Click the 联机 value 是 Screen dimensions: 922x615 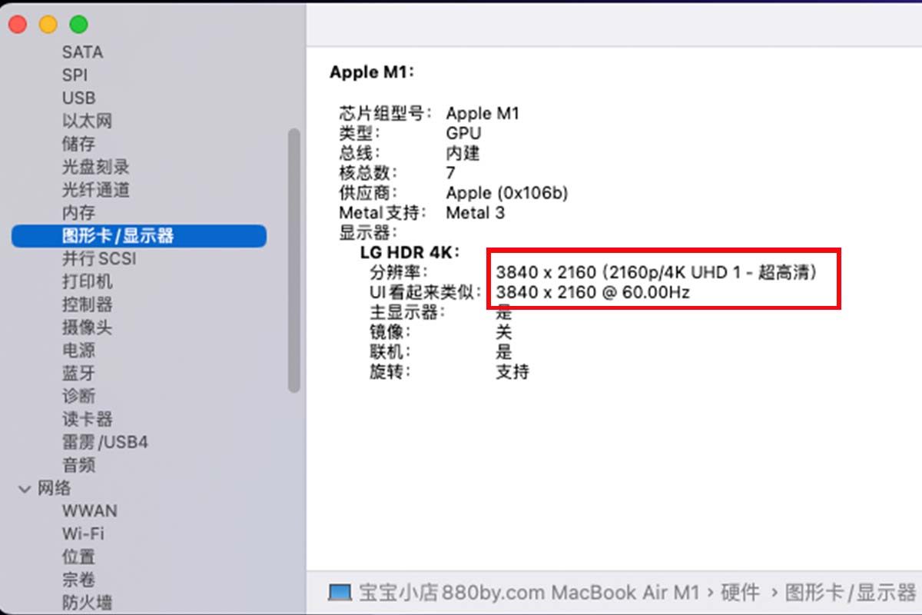click(504, 352)
